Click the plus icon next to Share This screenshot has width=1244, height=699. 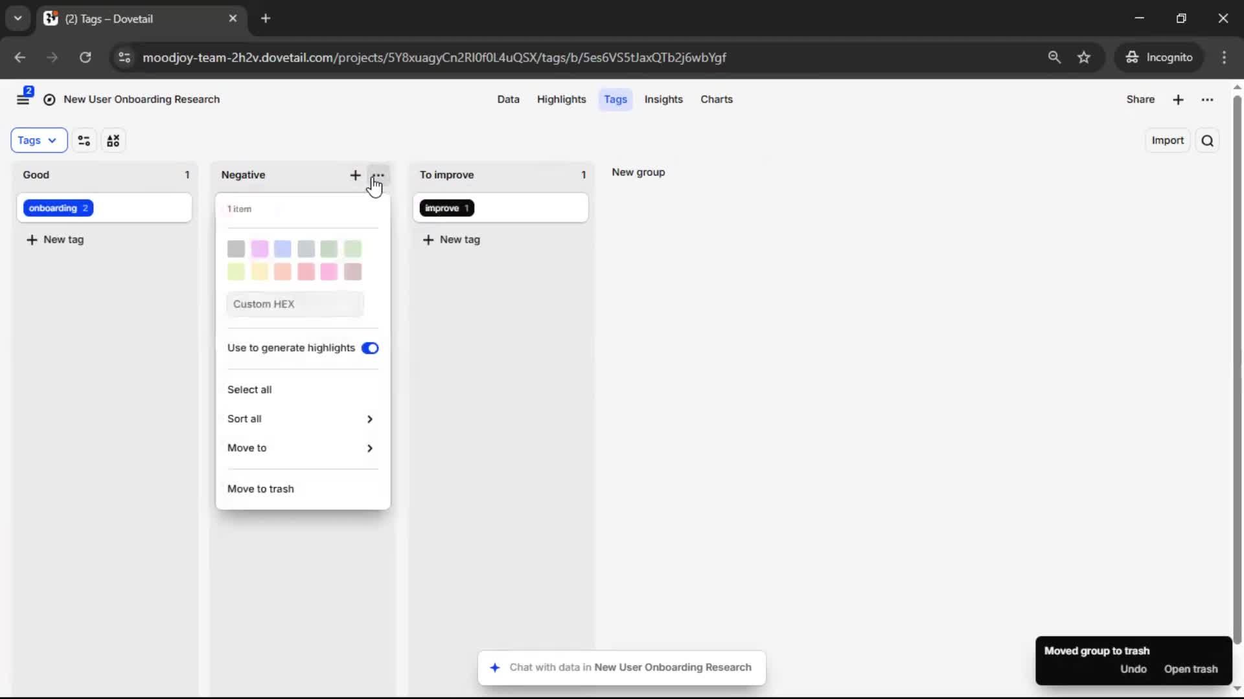(1178, 100)
